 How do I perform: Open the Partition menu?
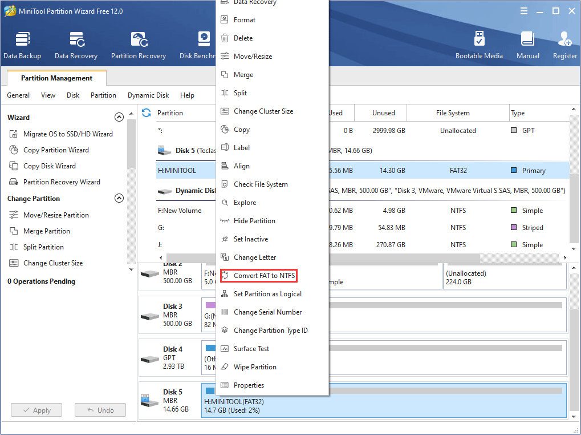(103, 95)
